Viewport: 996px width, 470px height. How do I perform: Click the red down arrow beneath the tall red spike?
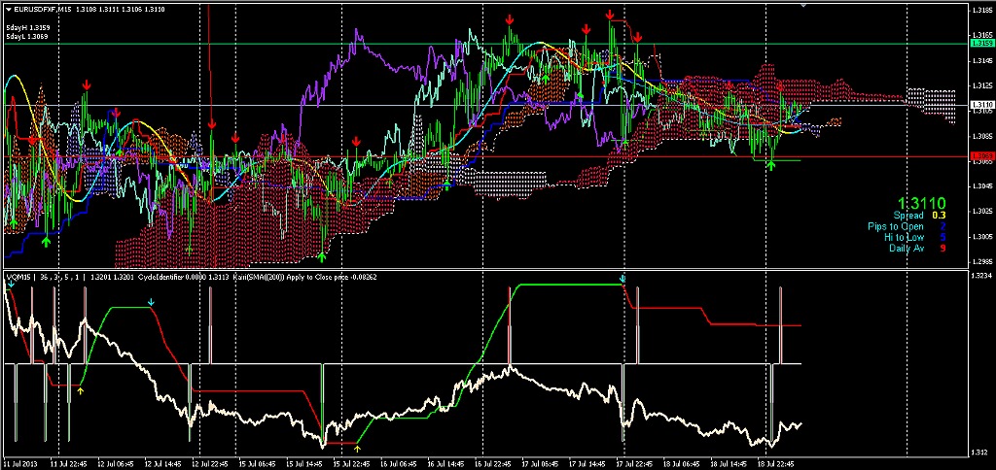pyautogui.click(x=212, y=125)
